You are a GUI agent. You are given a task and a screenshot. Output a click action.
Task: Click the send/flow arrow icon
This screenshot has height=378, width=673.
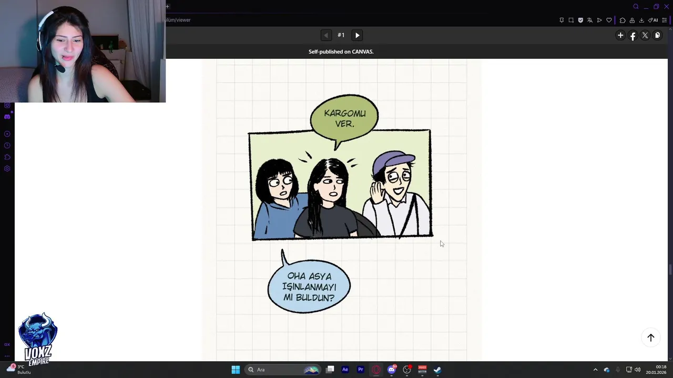[599, 20]
